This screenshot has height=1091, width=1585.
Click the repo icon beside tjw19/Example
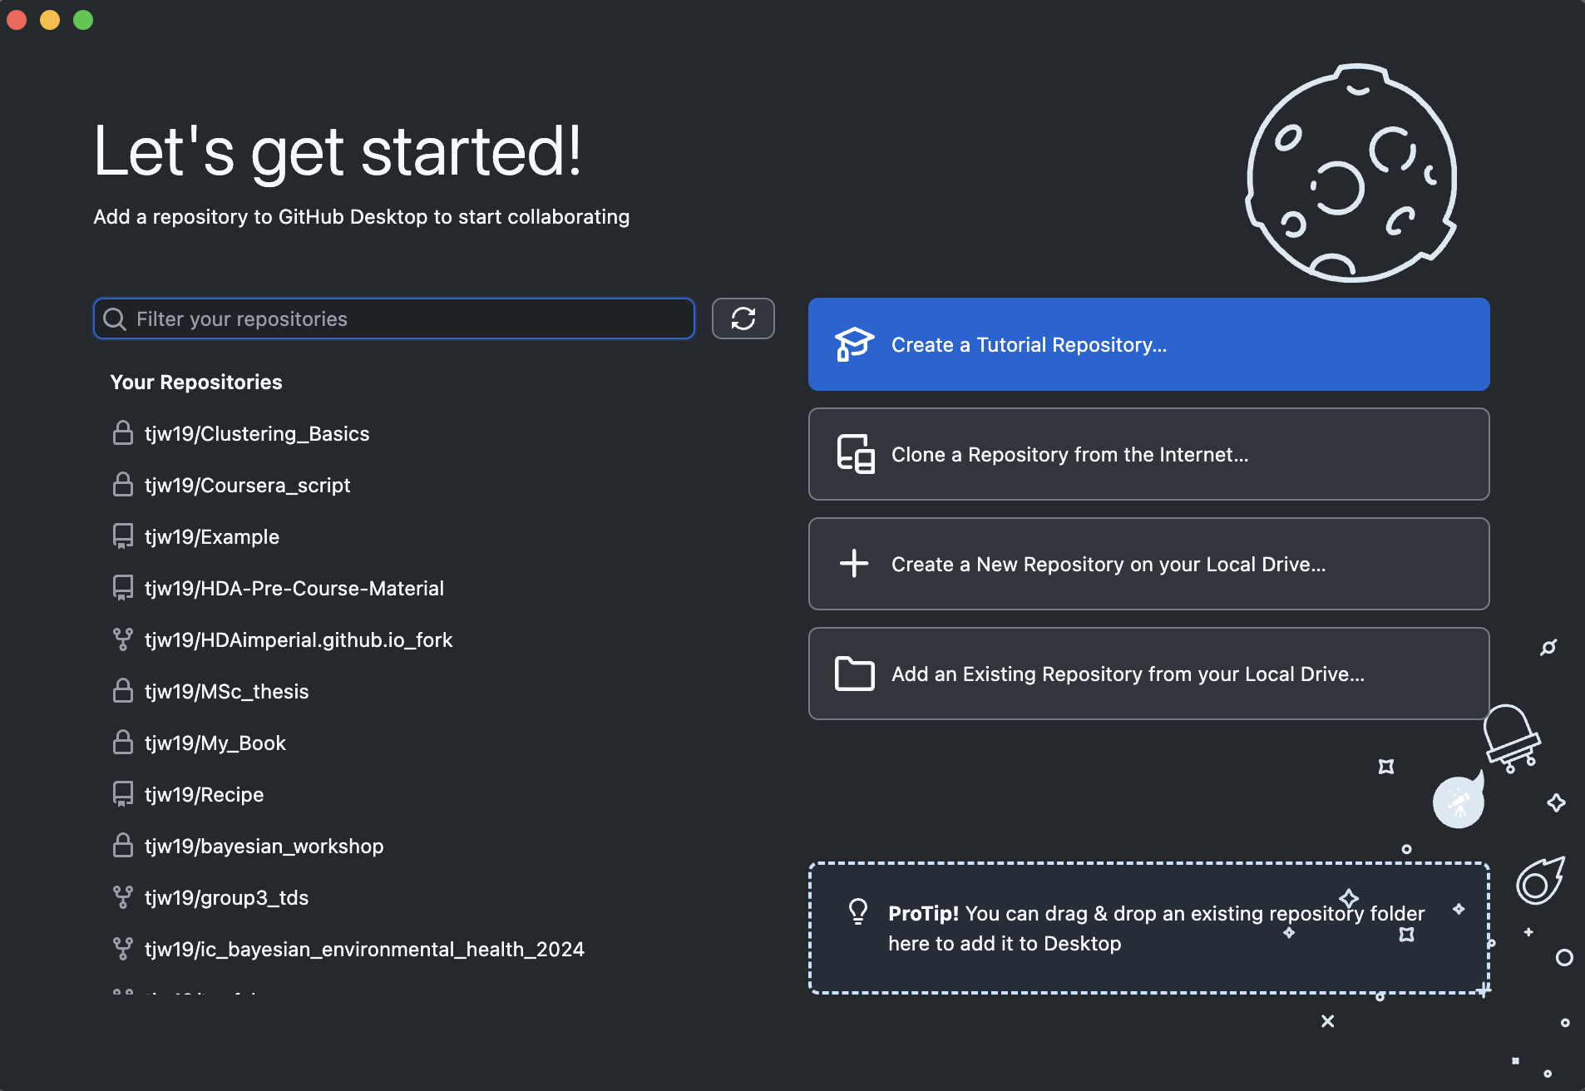(x=123, y=536)
